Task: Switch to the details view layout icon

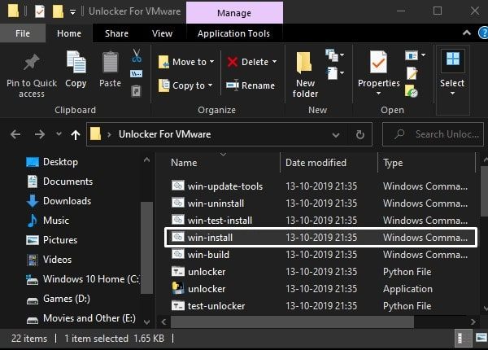Action: point(463,338)
